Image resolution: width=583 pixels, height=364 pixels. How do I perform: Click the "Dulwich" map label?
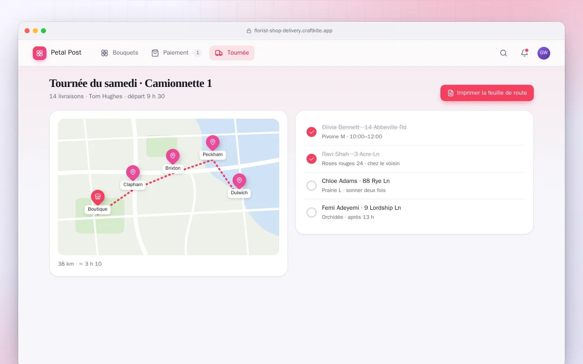click(239, 193)
